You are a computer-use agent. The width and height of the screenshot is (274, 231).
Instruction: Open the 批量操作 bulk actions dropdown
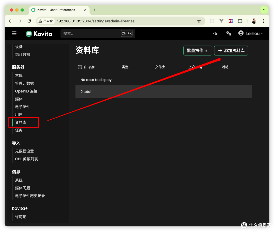click(198, 51)
